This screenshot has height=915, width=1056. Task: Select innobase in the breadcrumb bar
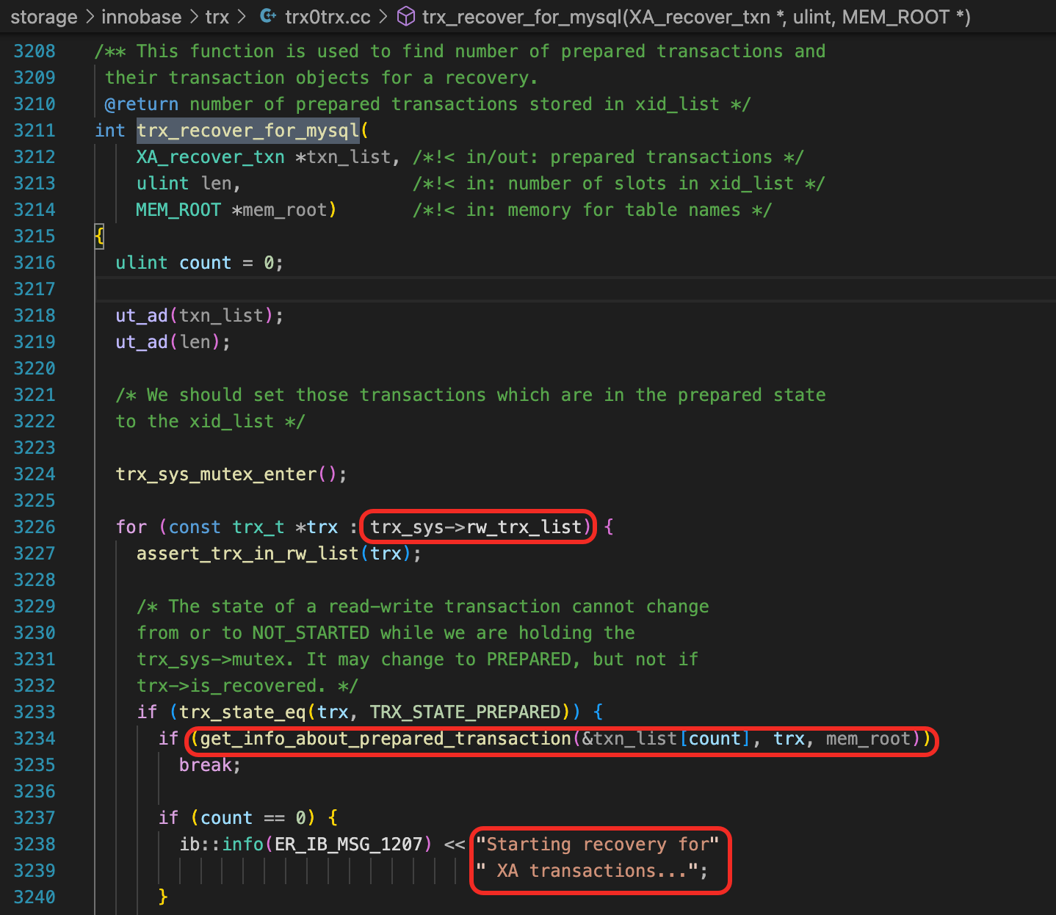click(x=140, y=16)
